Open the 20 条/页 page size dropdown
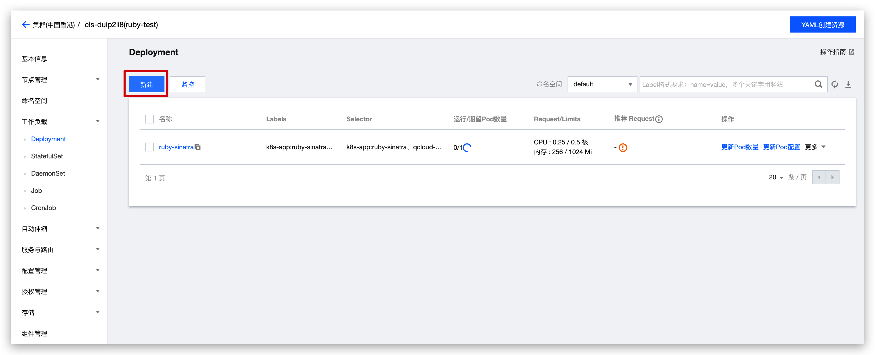Screen dimensions: 875x355 point(776,177)
